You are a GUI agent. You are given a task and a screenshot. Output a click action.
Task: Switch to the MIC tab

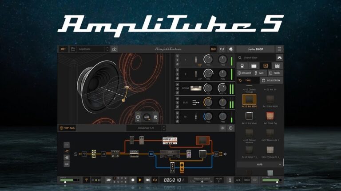tap(259, 73)
